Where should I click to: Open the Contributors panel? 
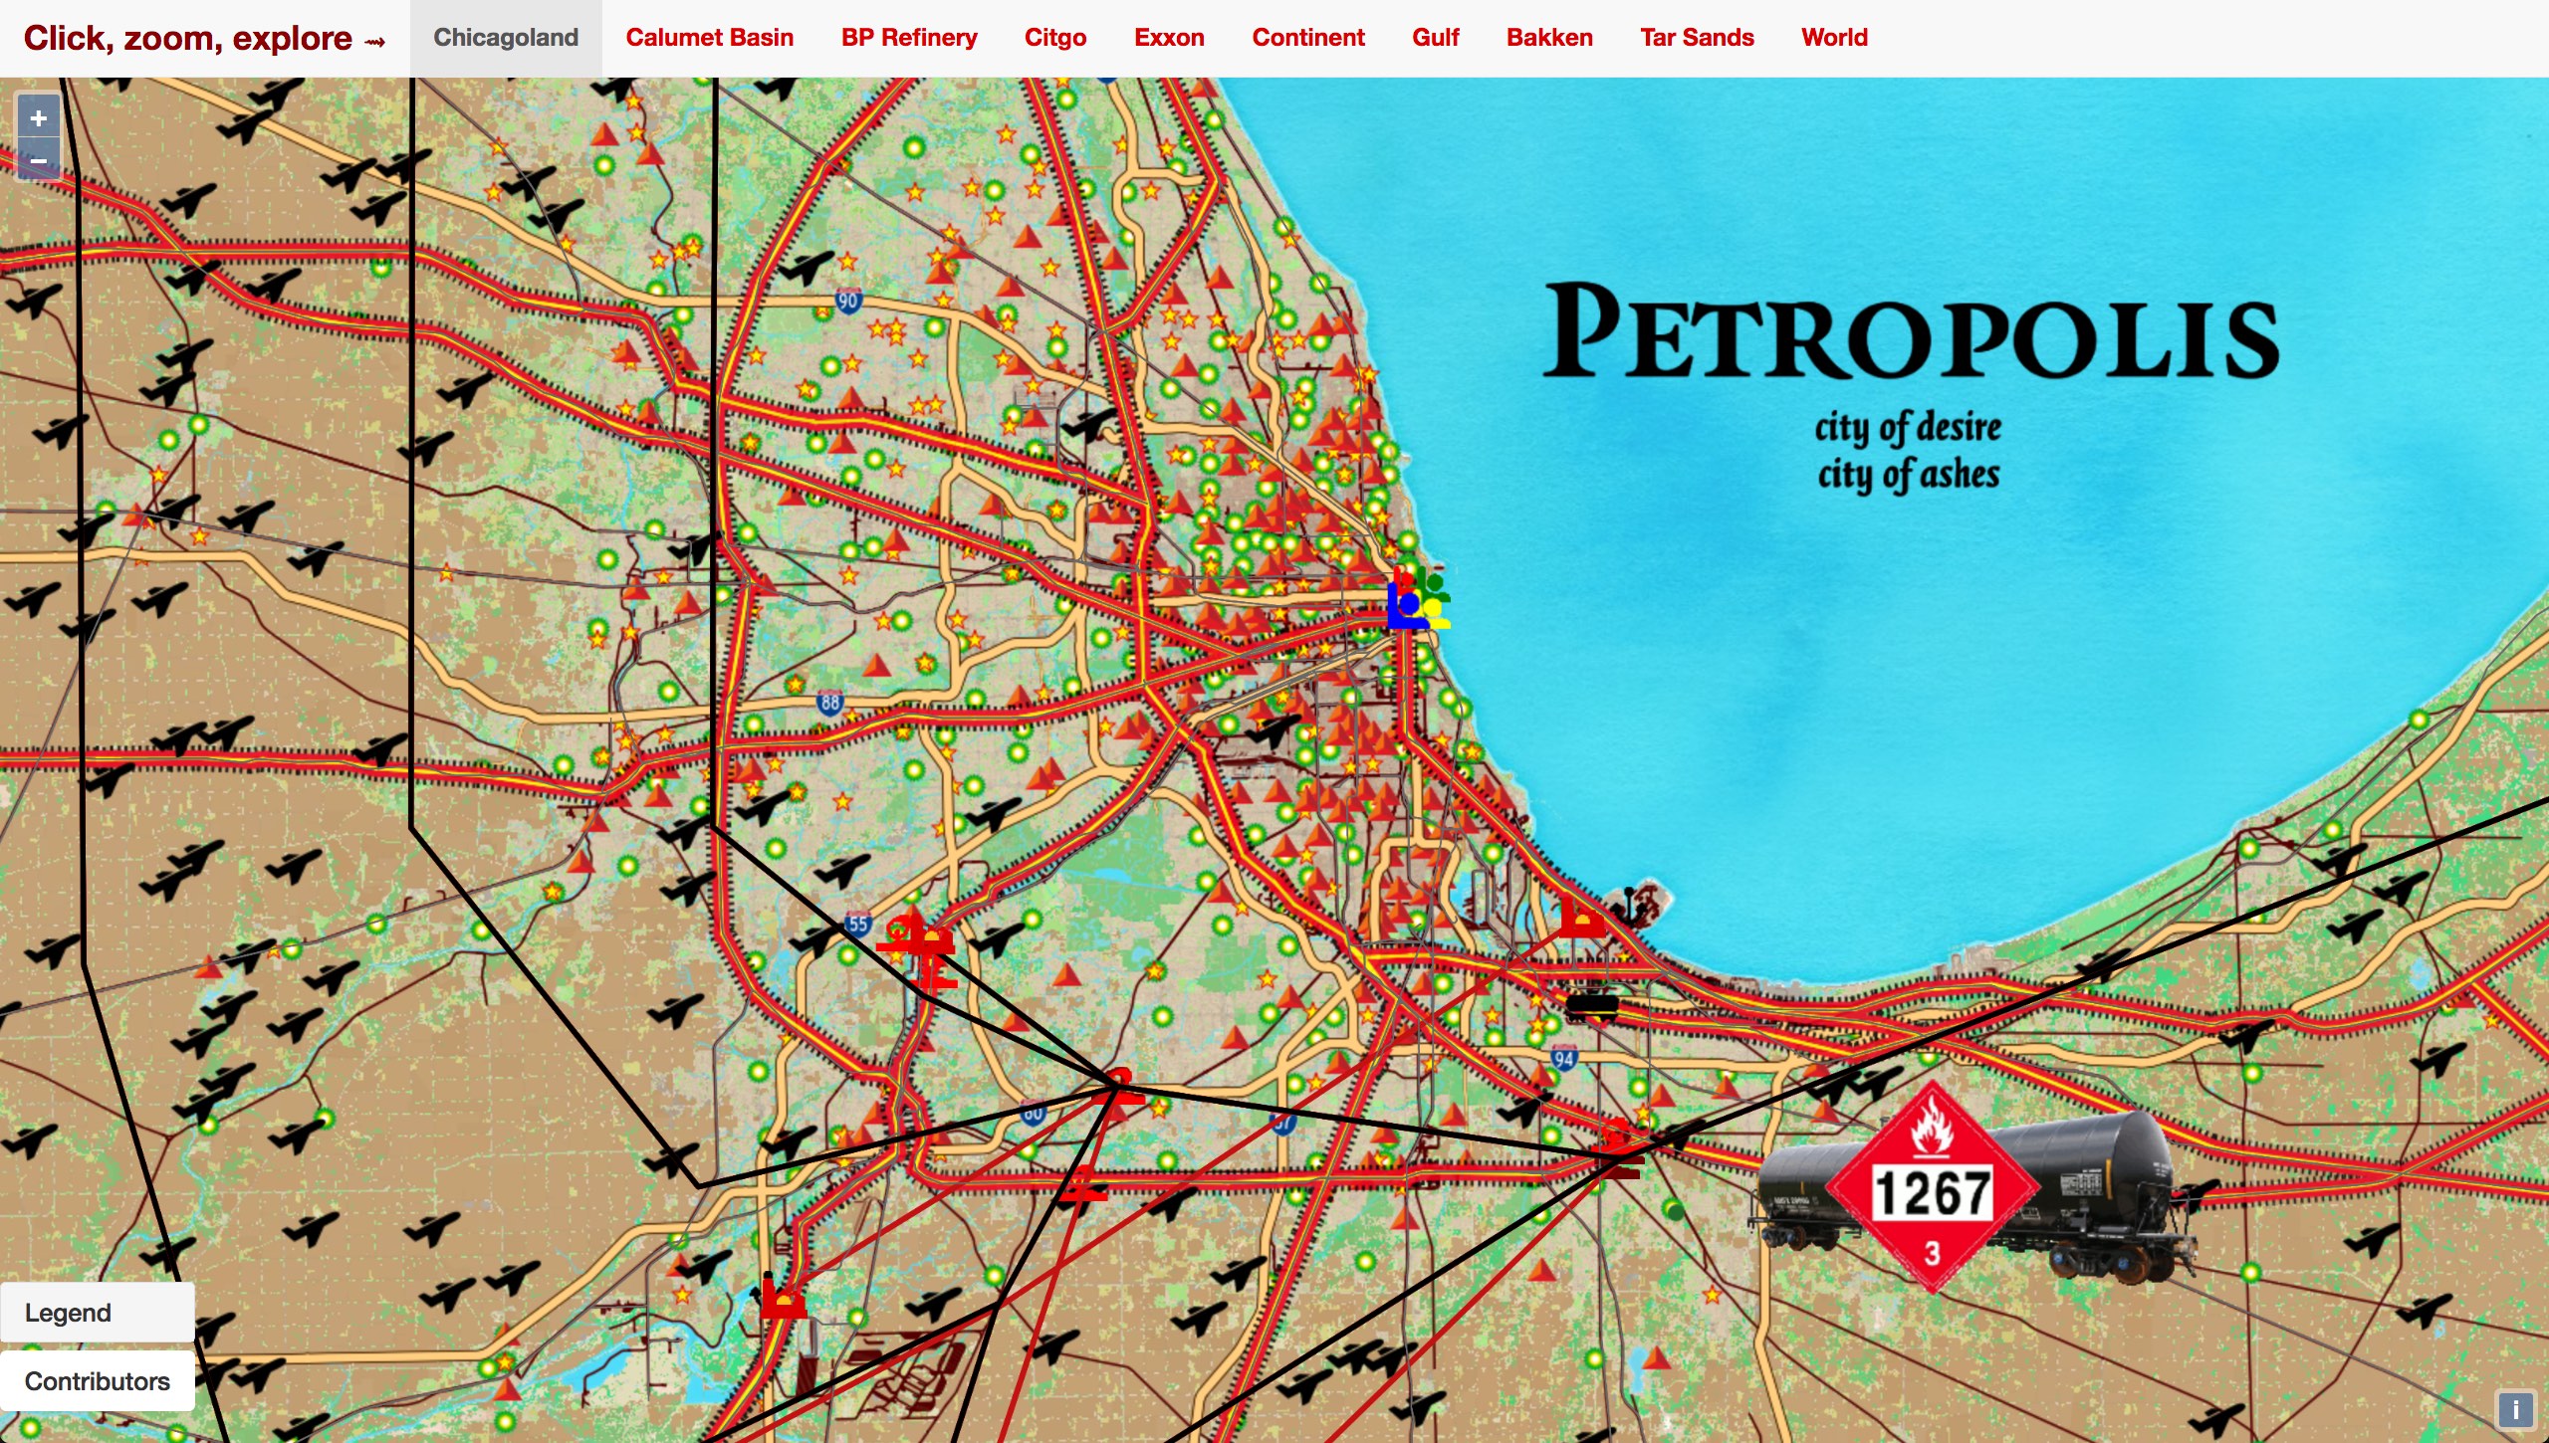coord(98,1380)
